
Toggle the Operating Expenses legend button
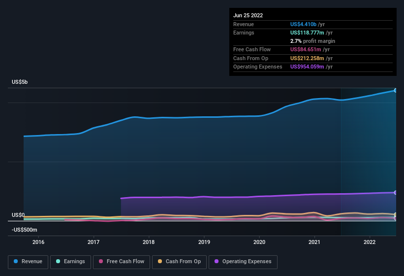(x=243, y=262)
